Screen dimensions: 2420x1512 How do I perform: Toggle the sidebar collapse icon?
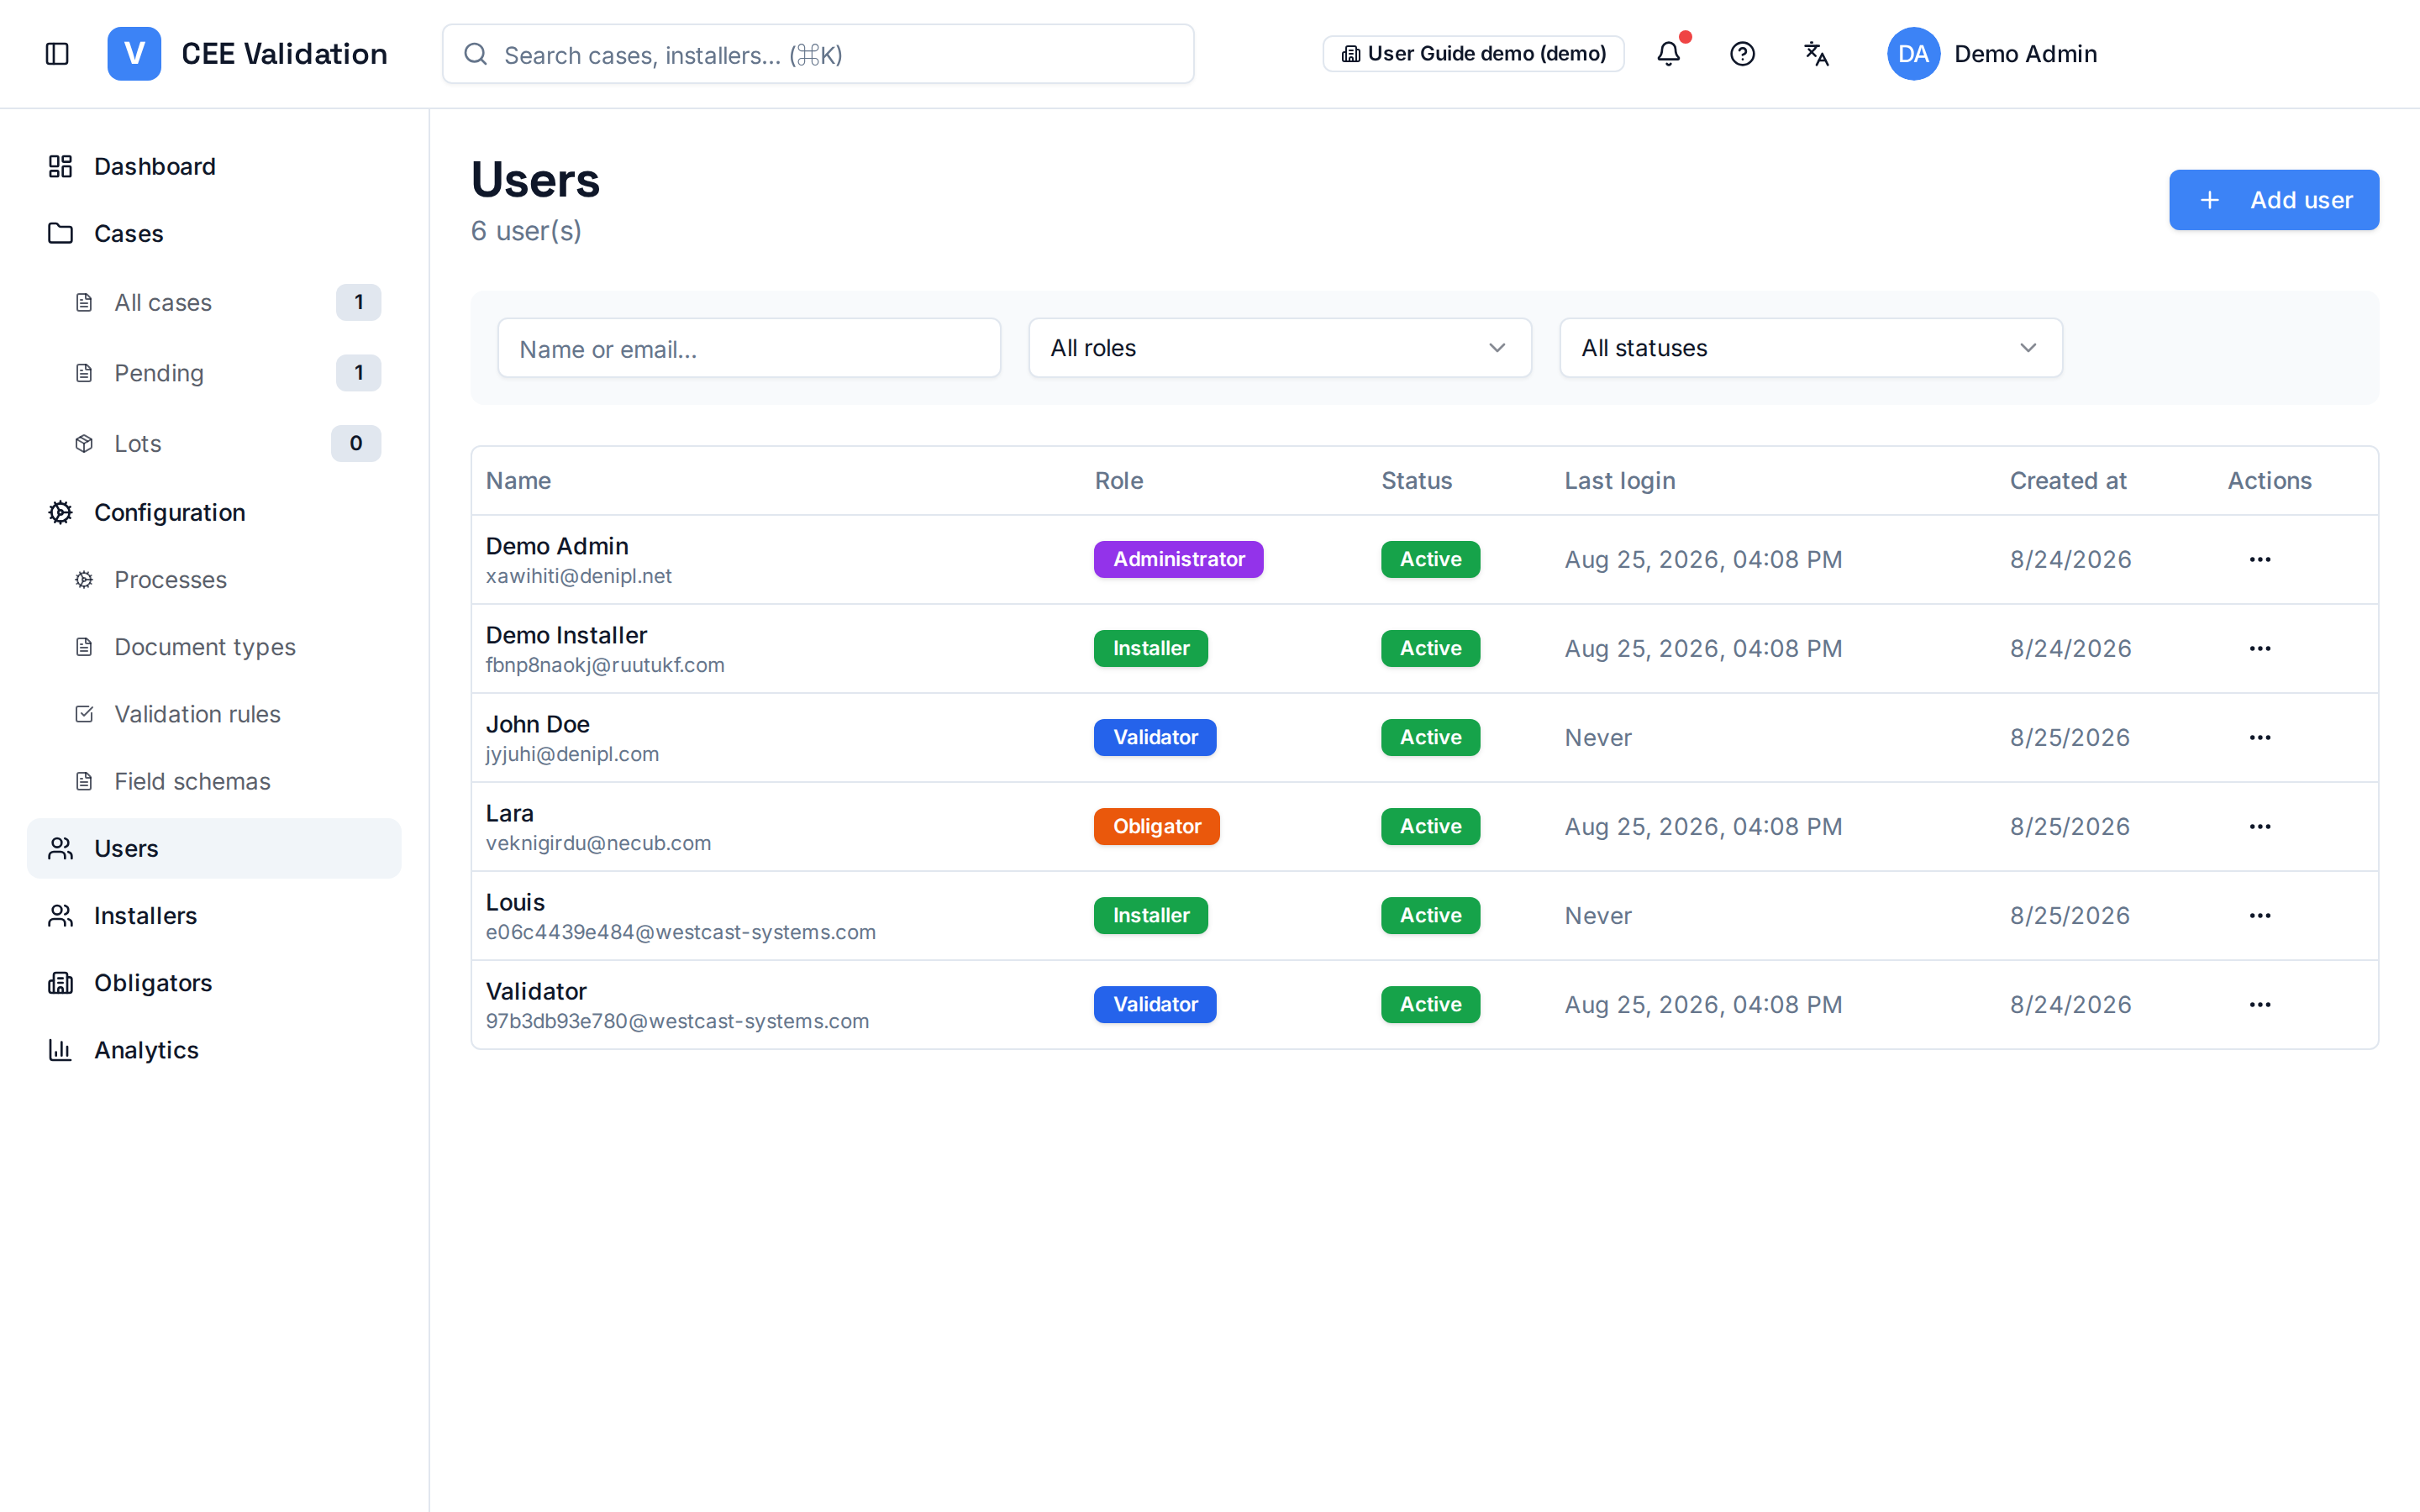point(57,54)
